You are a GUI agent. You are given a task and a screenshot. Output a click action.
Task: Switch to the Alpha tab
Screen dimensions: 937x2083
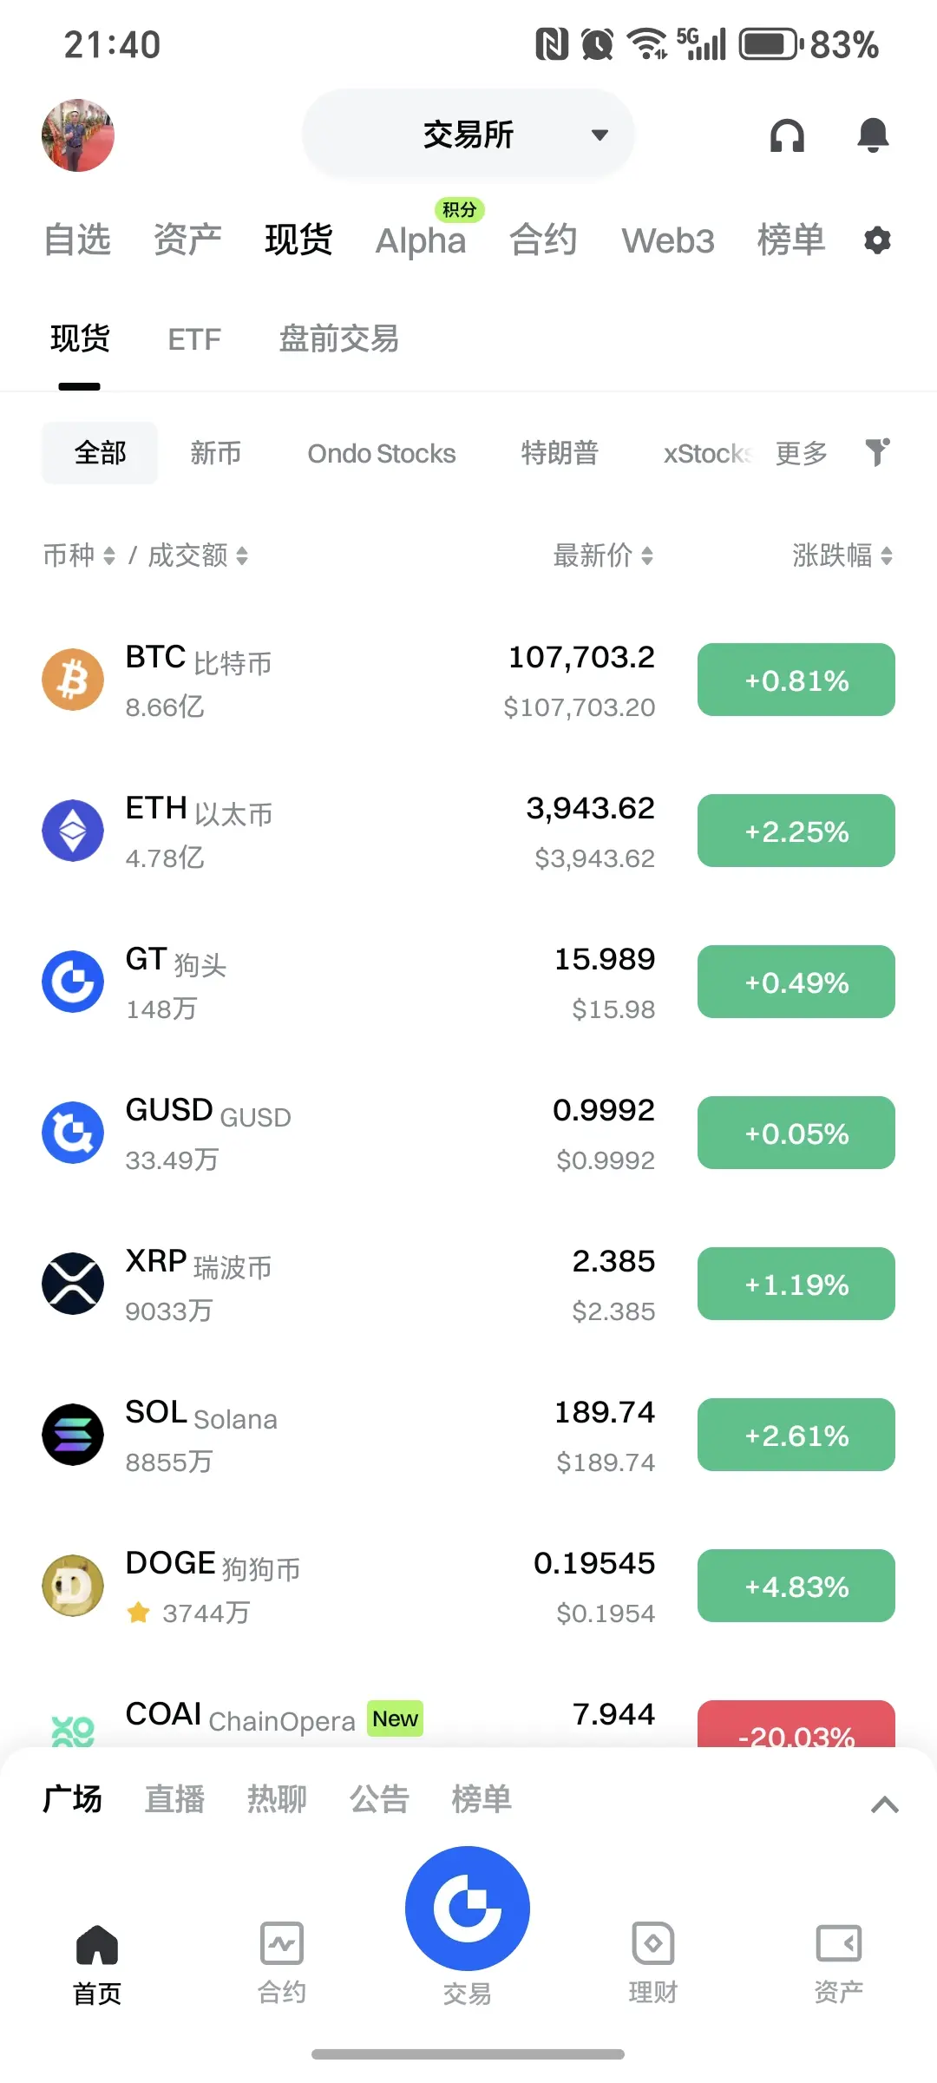tap(421, 240)
